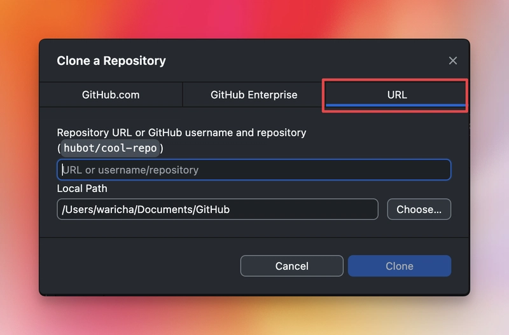Close the Clone a Repository dialog

pyautogui.click(x=453, y=60)
